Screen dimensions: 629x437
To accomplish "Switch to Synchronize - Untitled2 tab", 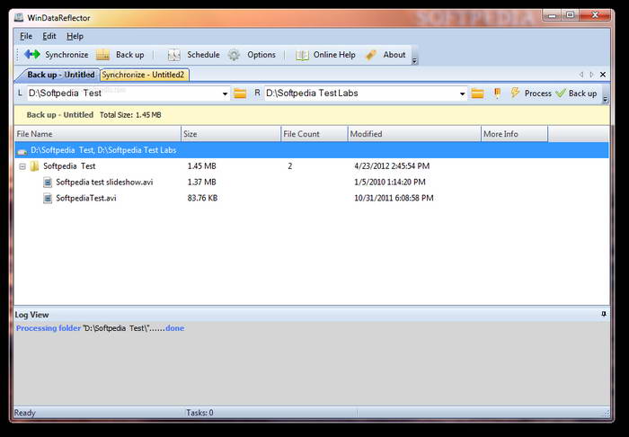I will pyautogui.click(x=143, y=75).
